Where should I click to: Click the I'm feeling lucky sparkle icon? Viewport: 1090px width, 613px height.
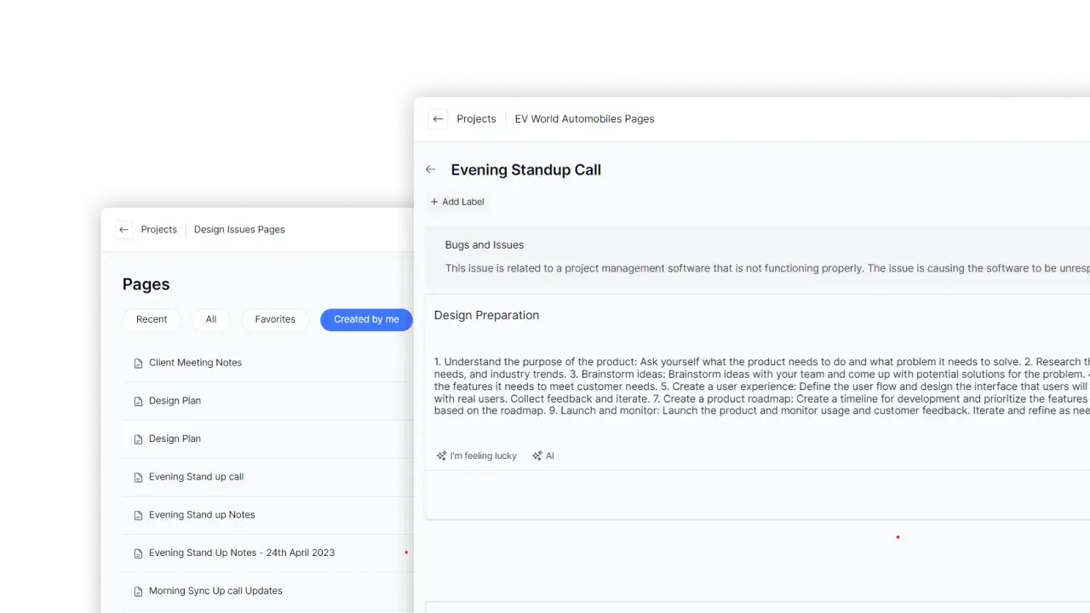point(441,456)
